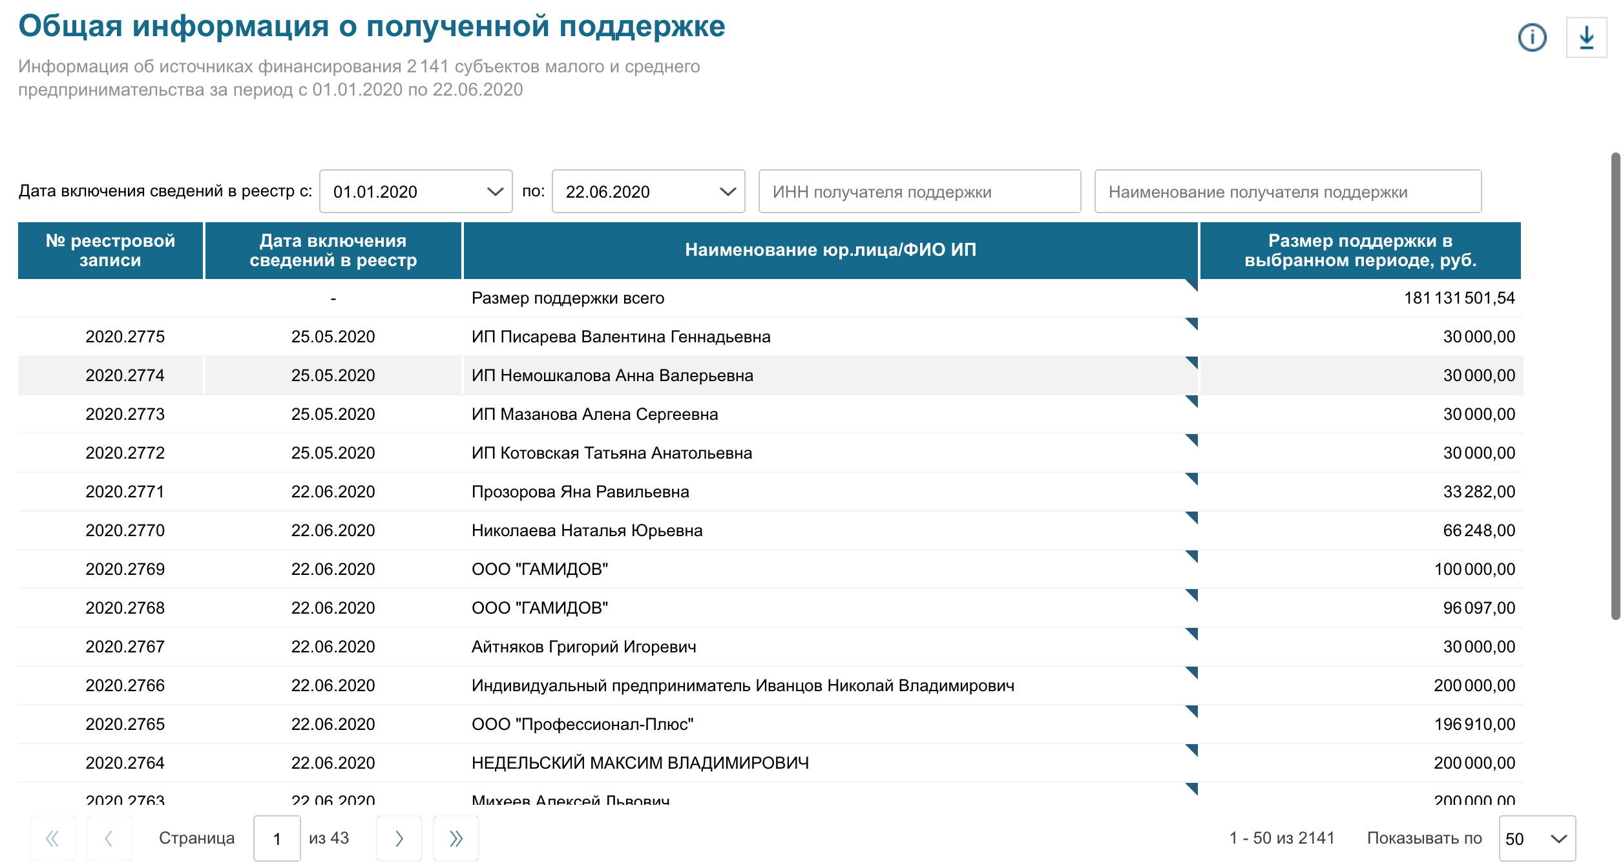Click amount 96 097,00
Viewport: 1623px width, 863px height.
(x=1479, y=608)
